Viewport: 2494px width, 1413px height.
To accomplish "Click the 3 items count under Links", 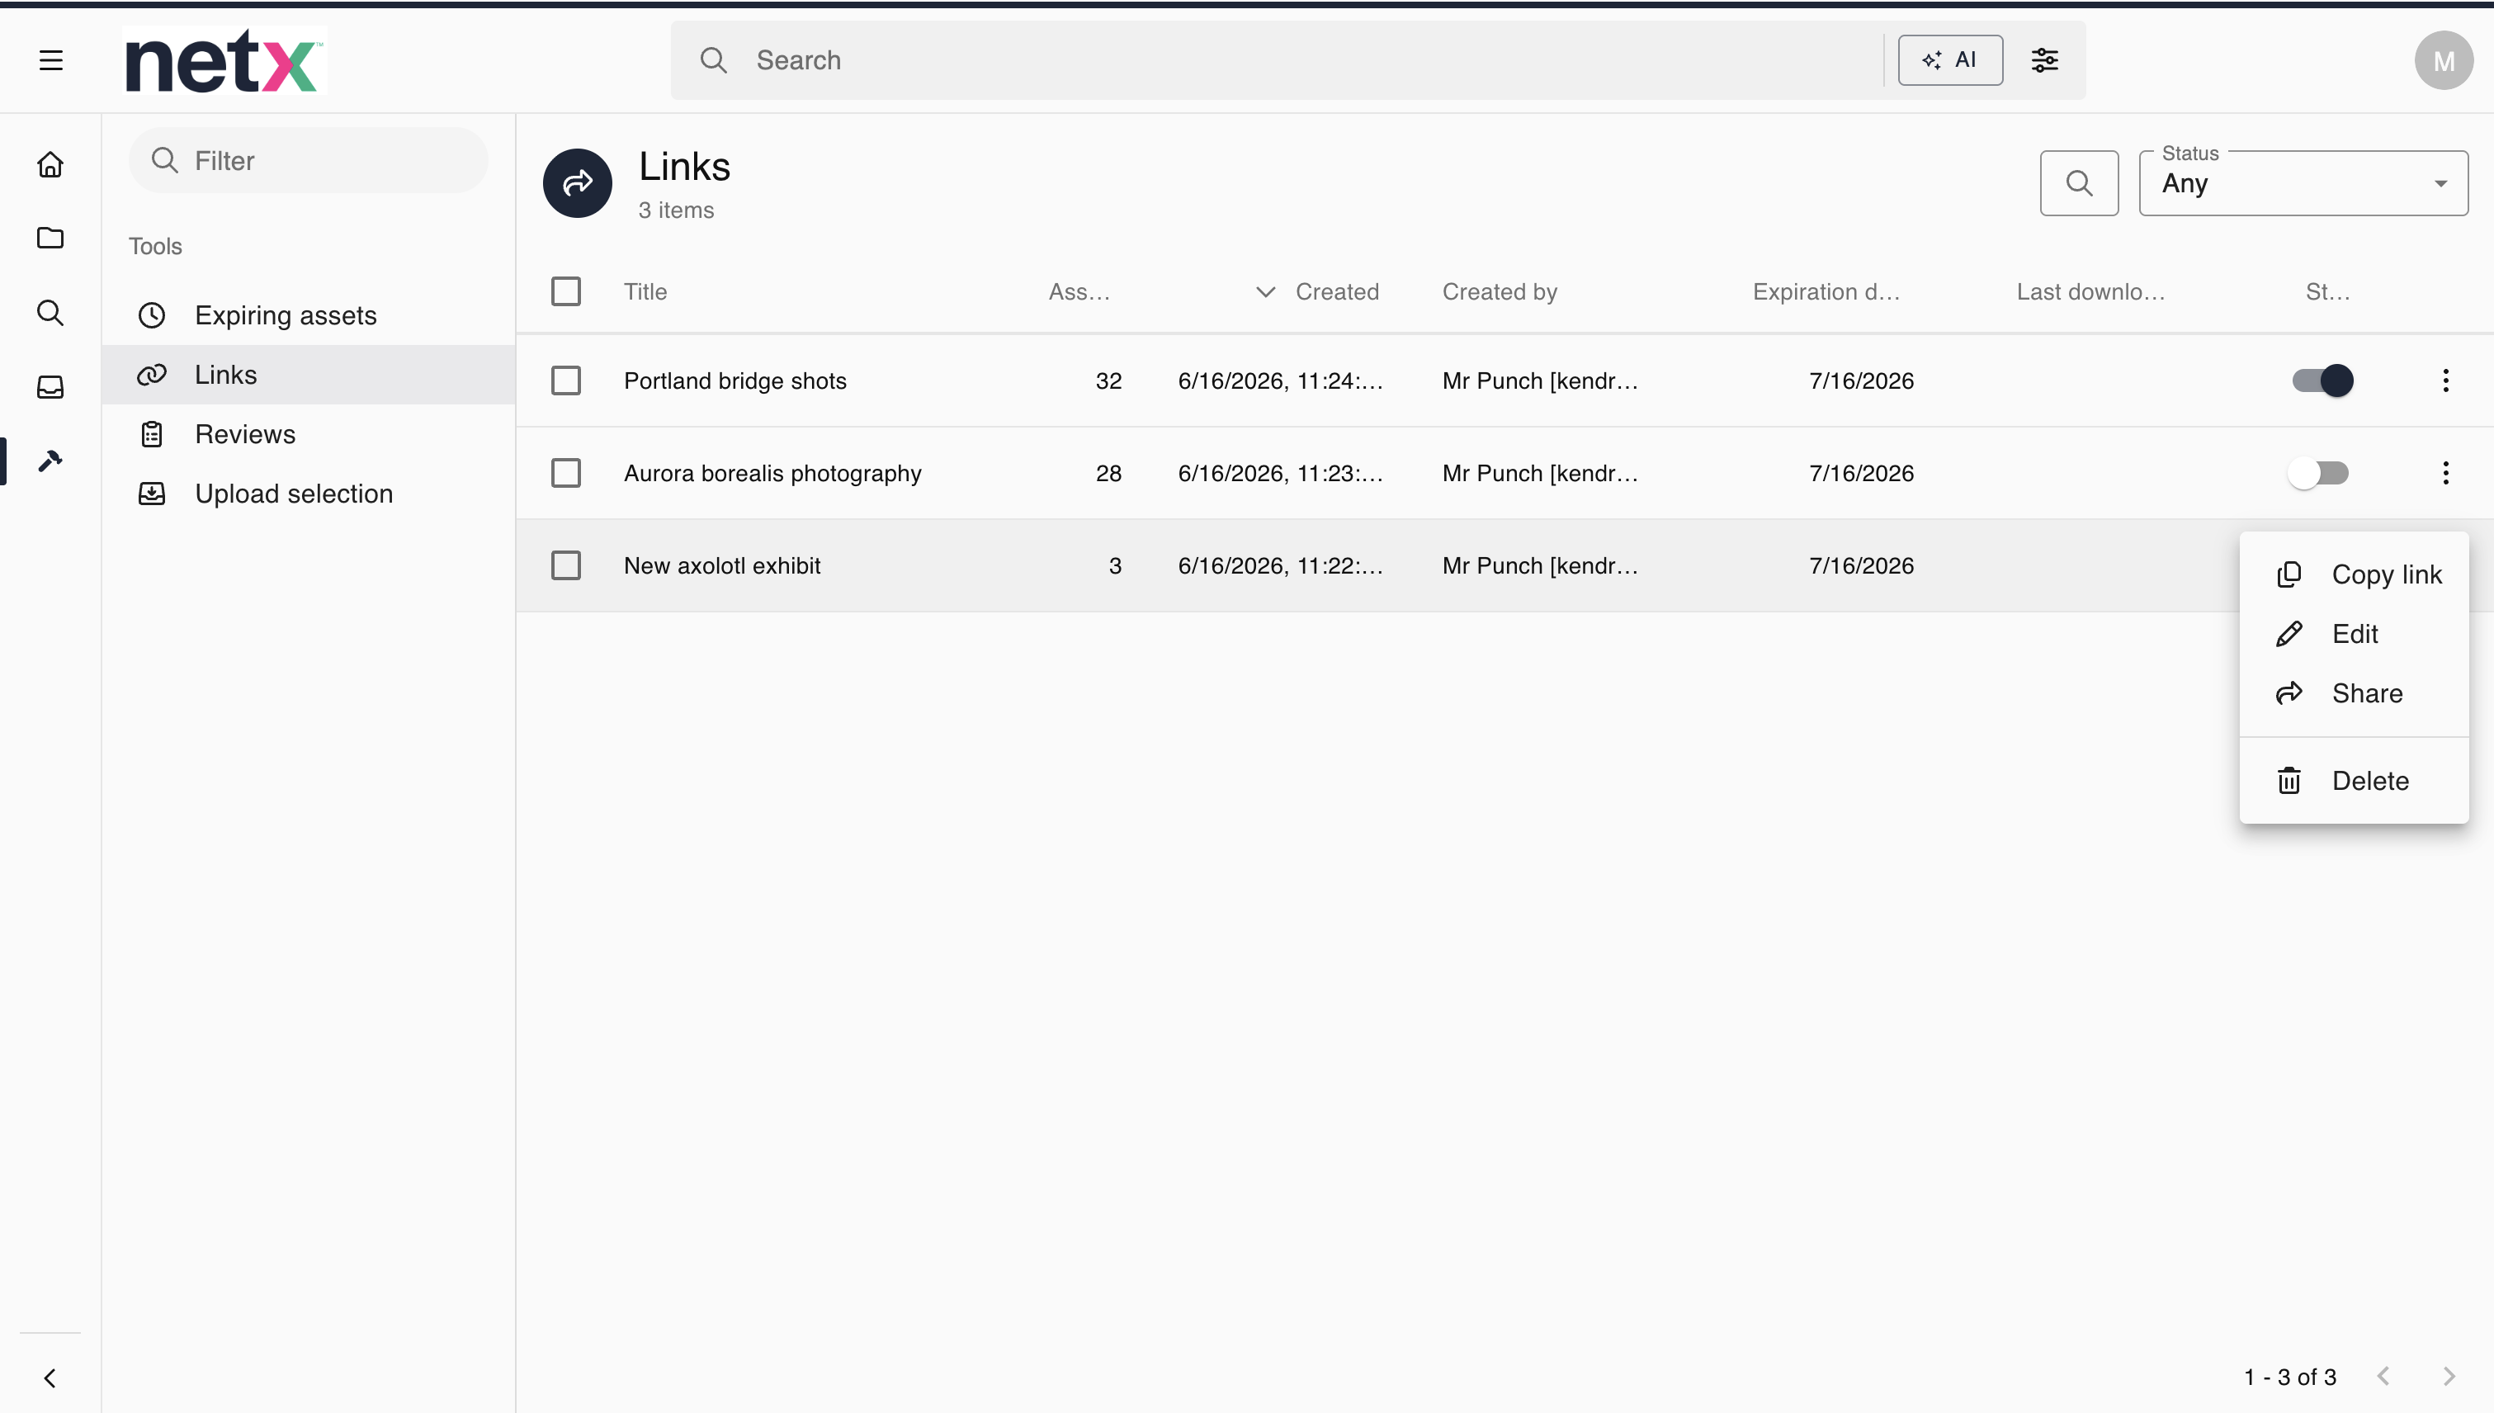I will [677, 210].
